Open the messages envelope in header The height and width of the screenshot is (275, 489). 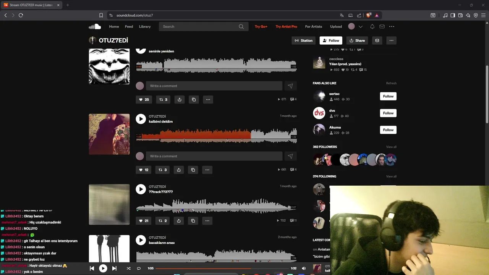coord(382,26)
